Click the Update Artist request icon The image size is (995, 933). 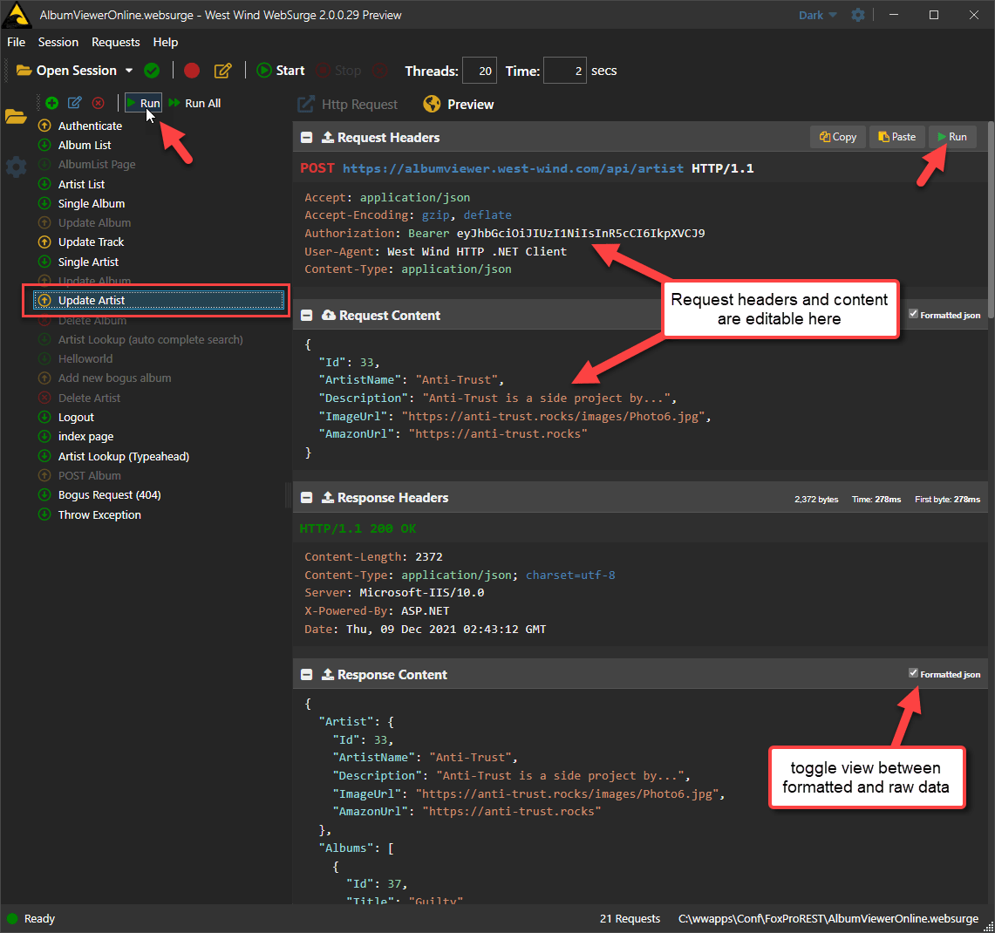tap(44, 300)
